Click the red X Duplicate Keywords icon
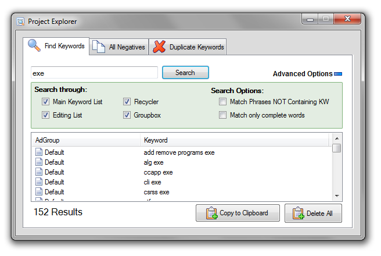The image size is (381, 256). tap(159, 47)
